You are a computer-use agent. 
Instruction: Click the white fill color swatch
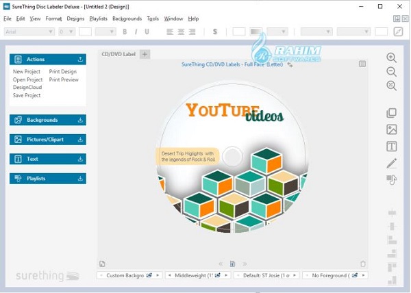pyautogui.click(x=239, y=31)
